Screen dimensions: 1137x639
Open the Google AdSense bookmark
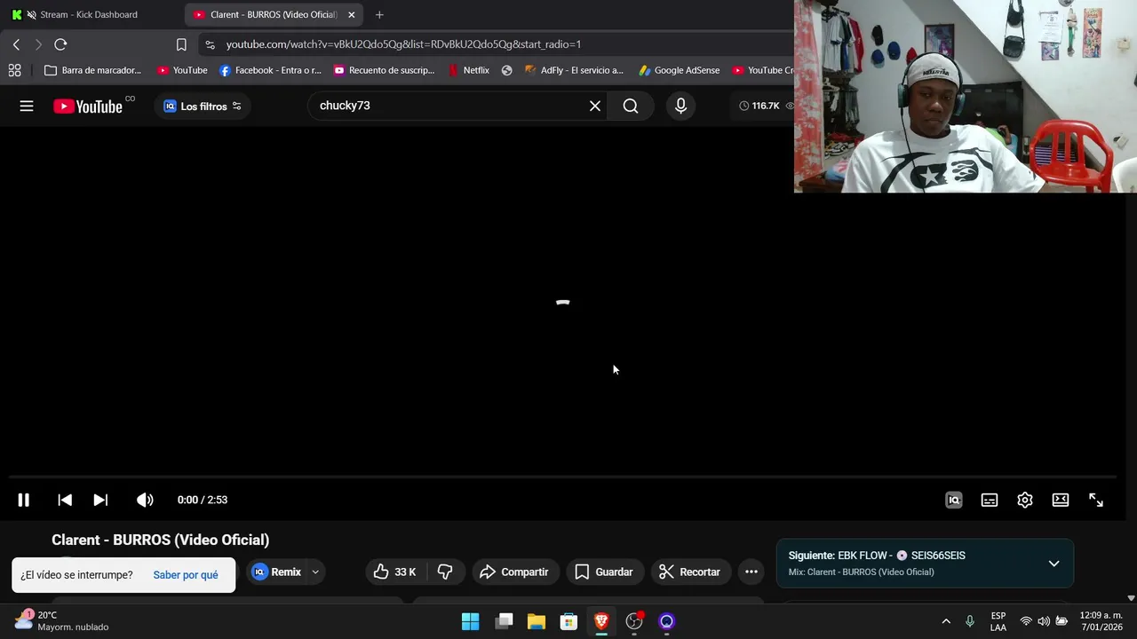coord(680,70)
